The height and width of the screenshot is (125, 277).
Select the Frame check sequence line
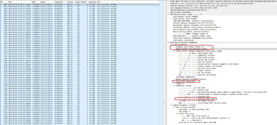[x=192, y=38]
